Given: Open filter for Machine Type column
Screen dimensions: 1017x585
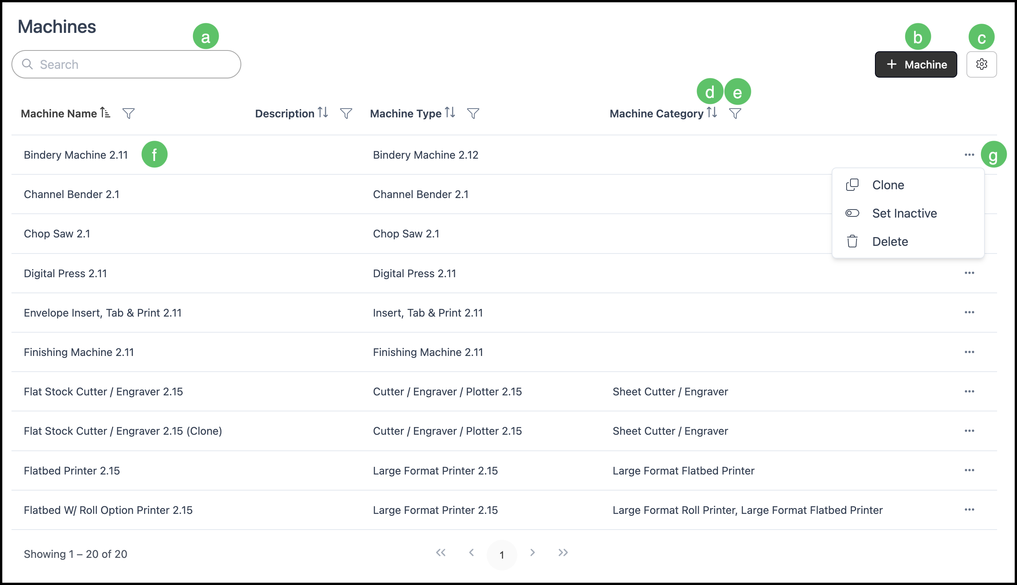Looking at the screenshot, I should [473, 114].
